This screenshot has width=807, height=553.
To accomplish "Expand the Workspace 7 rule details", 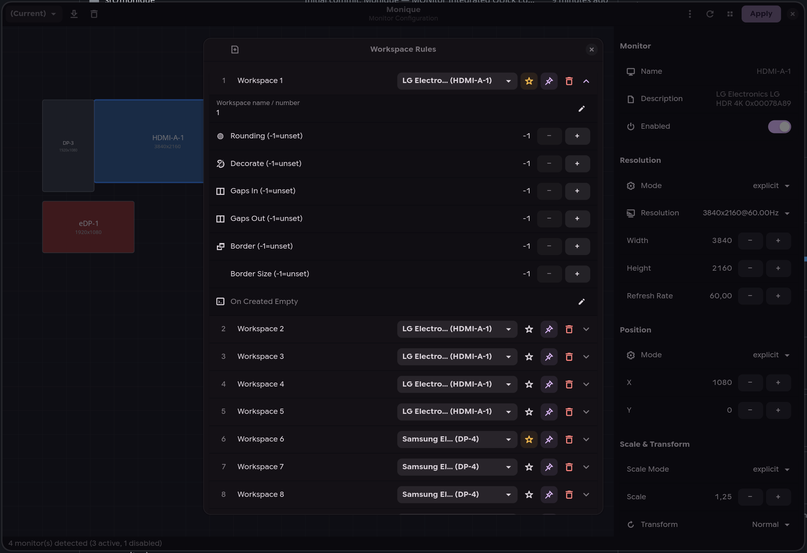I will (586, 467).
